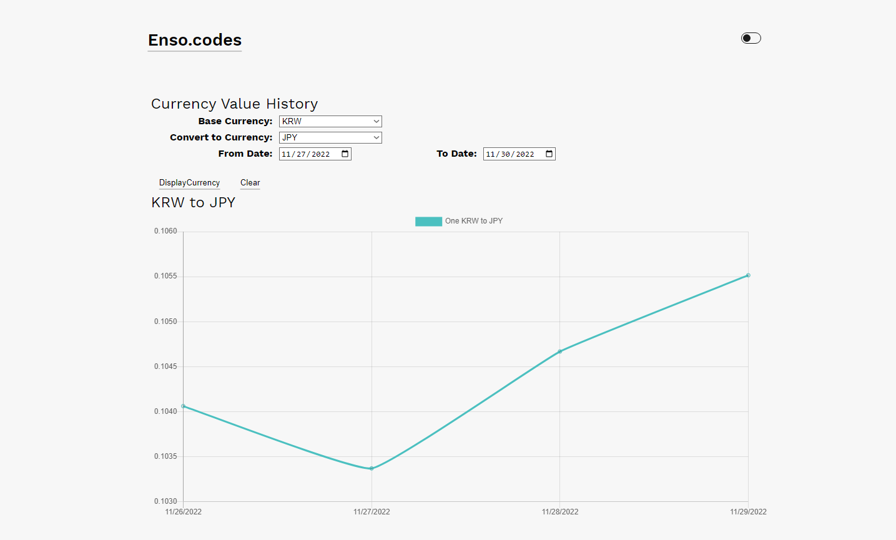896x540 pixels.
Task: Select the To Date input field
Action: (x=510, y=154)
